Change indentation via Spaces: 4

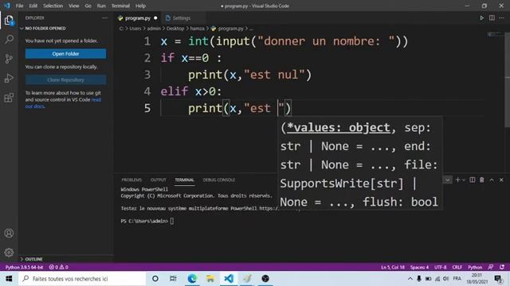(x=419, y=267)
